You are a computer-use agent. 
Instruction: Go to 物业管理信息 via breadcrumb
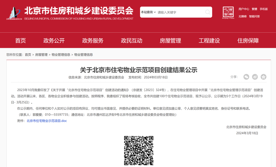pos(61,55)
